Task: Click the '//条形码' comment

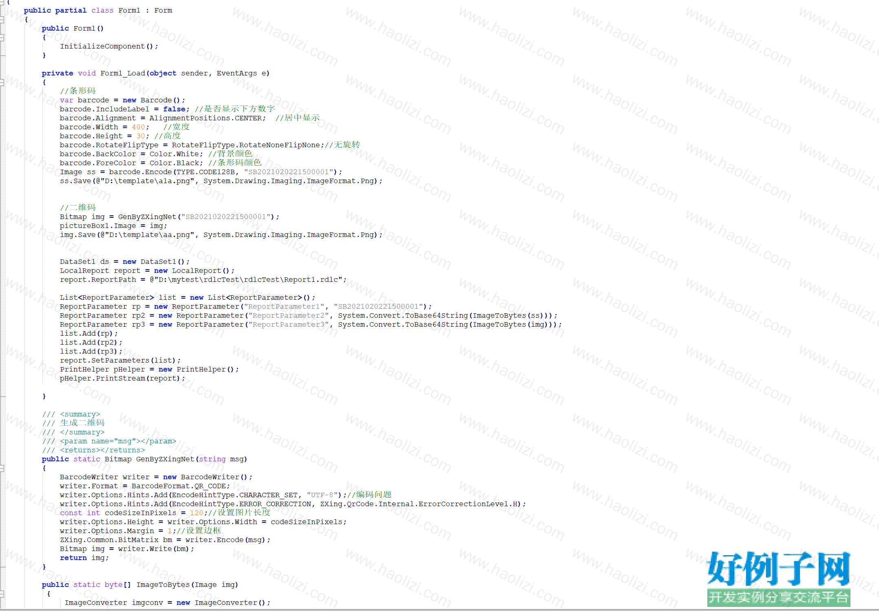Action: 77,91
